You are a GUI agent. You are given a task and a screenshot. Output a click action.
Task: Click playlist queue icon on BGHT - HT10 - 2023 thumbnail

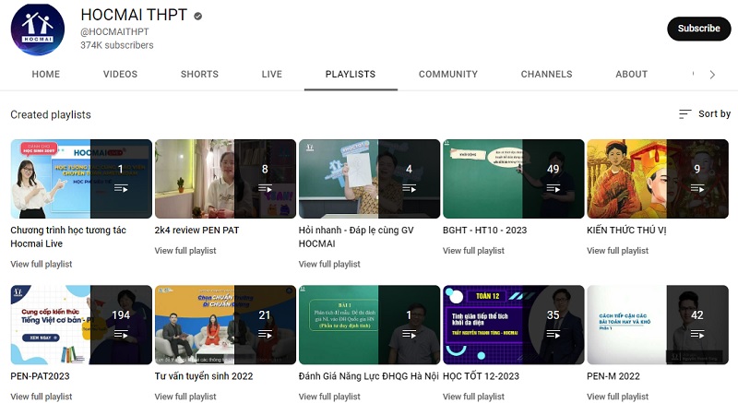pos(553,188)
